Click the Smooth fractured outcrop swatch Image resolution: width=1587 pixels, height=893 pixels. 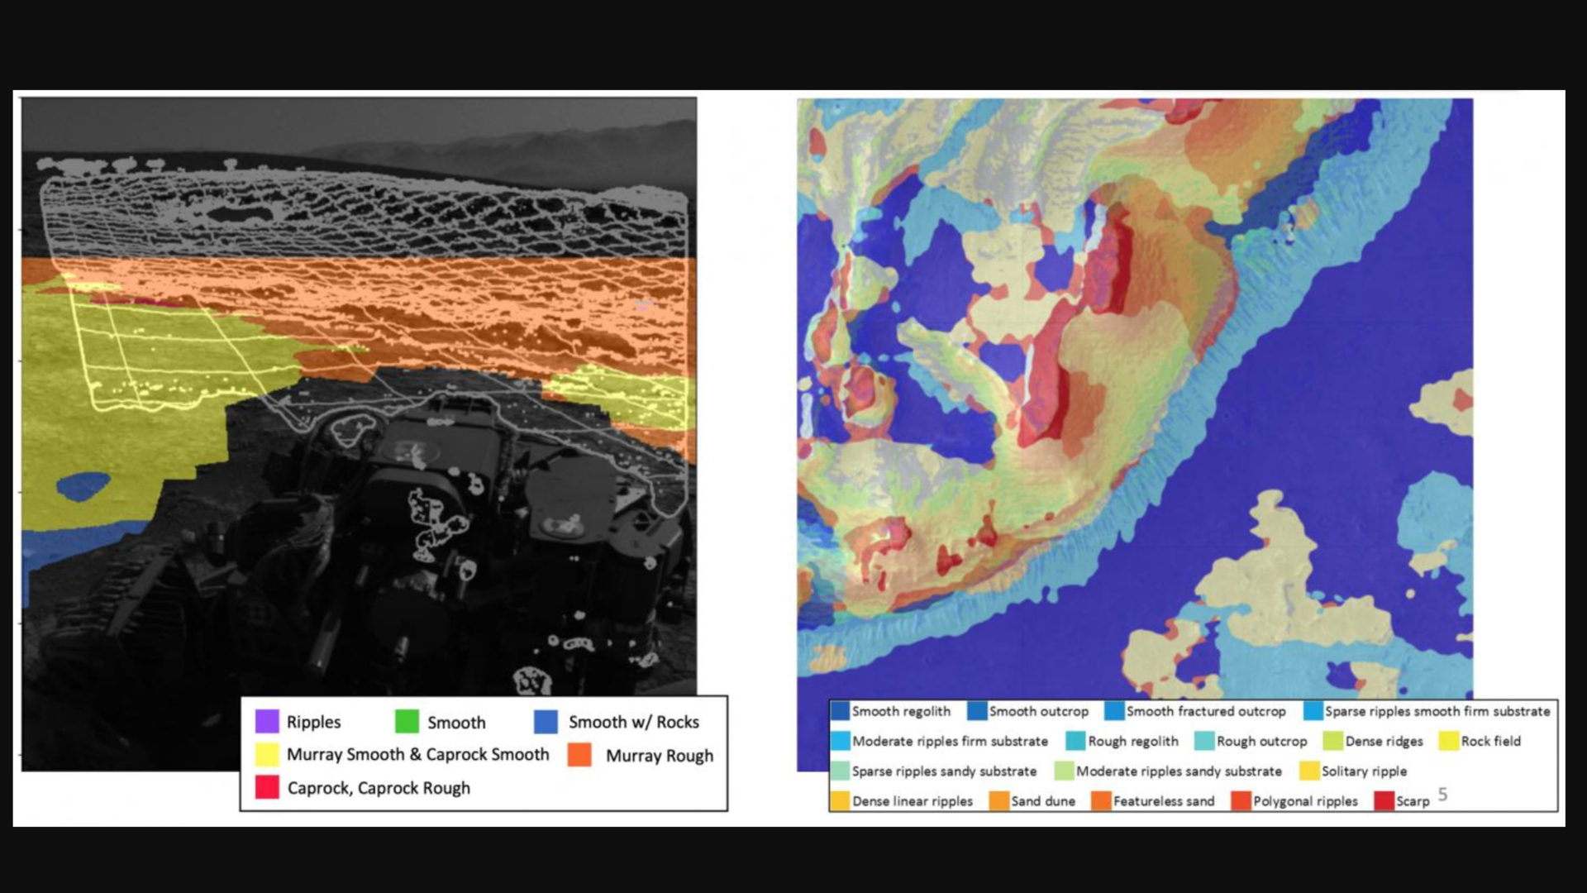coord(1115,711)
